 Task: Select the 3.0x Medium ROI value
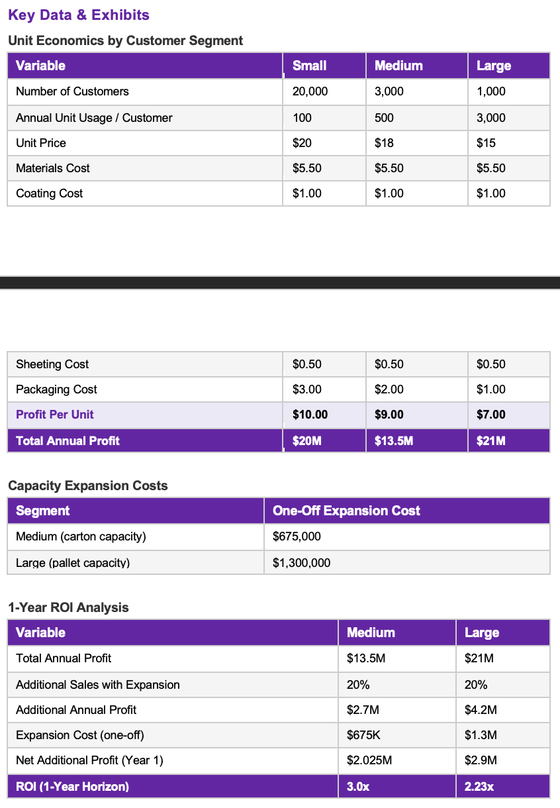tap(358, 787)
